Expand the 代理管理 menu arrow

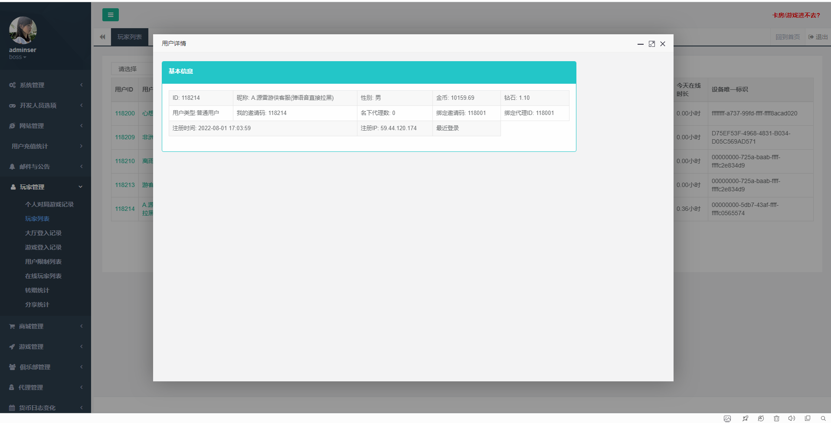point(81,387)
